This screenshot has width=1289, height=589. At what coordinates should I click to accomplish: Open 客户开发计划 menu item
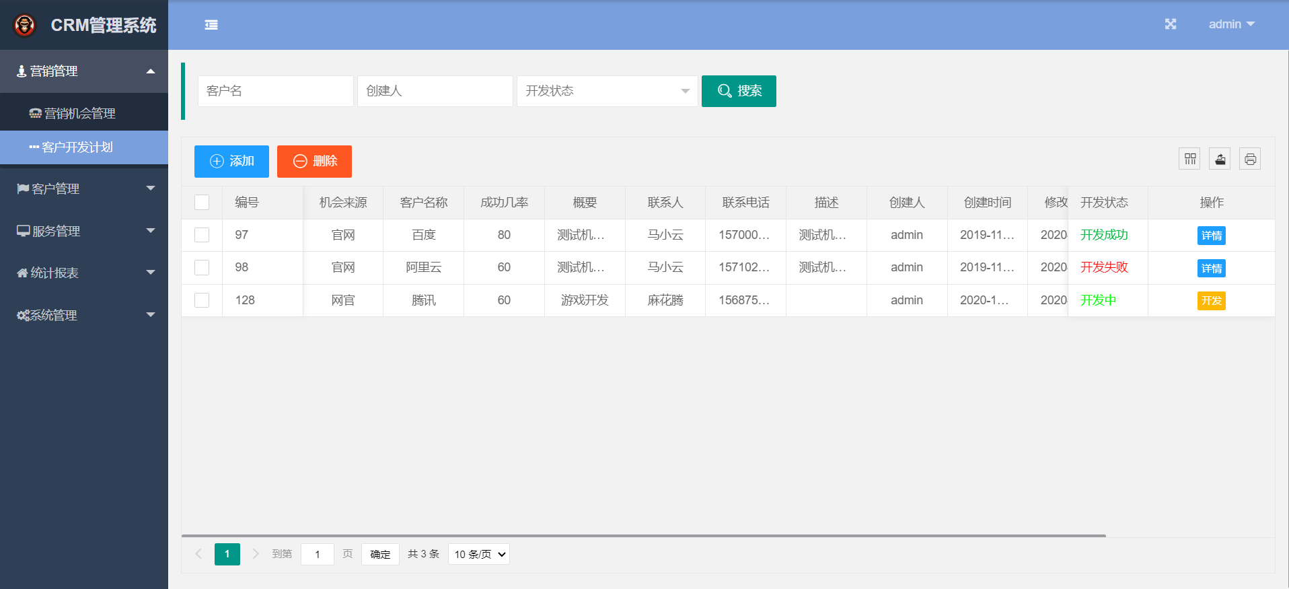pyautogui.click(x=84, y=147)
